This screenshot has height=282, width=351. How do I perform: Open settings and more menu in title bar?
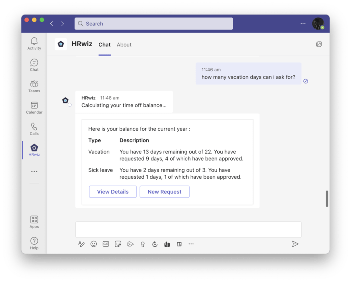(303, 24)
